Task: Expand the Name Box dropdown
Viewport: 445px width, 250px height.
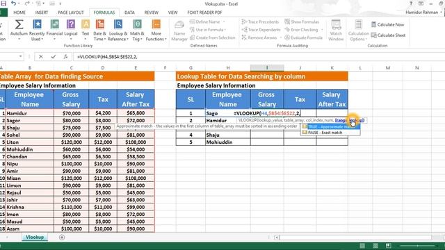Action: tap(20, 57)
